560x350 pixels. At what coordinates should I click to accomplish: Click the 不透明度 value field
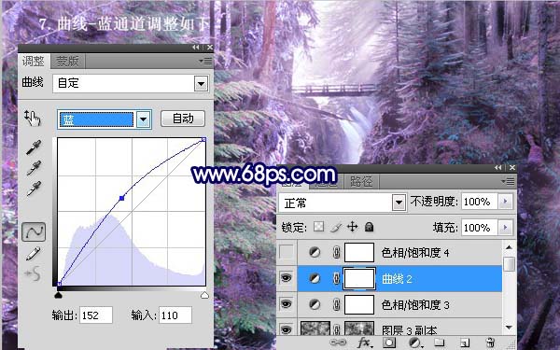pos(480,202)
